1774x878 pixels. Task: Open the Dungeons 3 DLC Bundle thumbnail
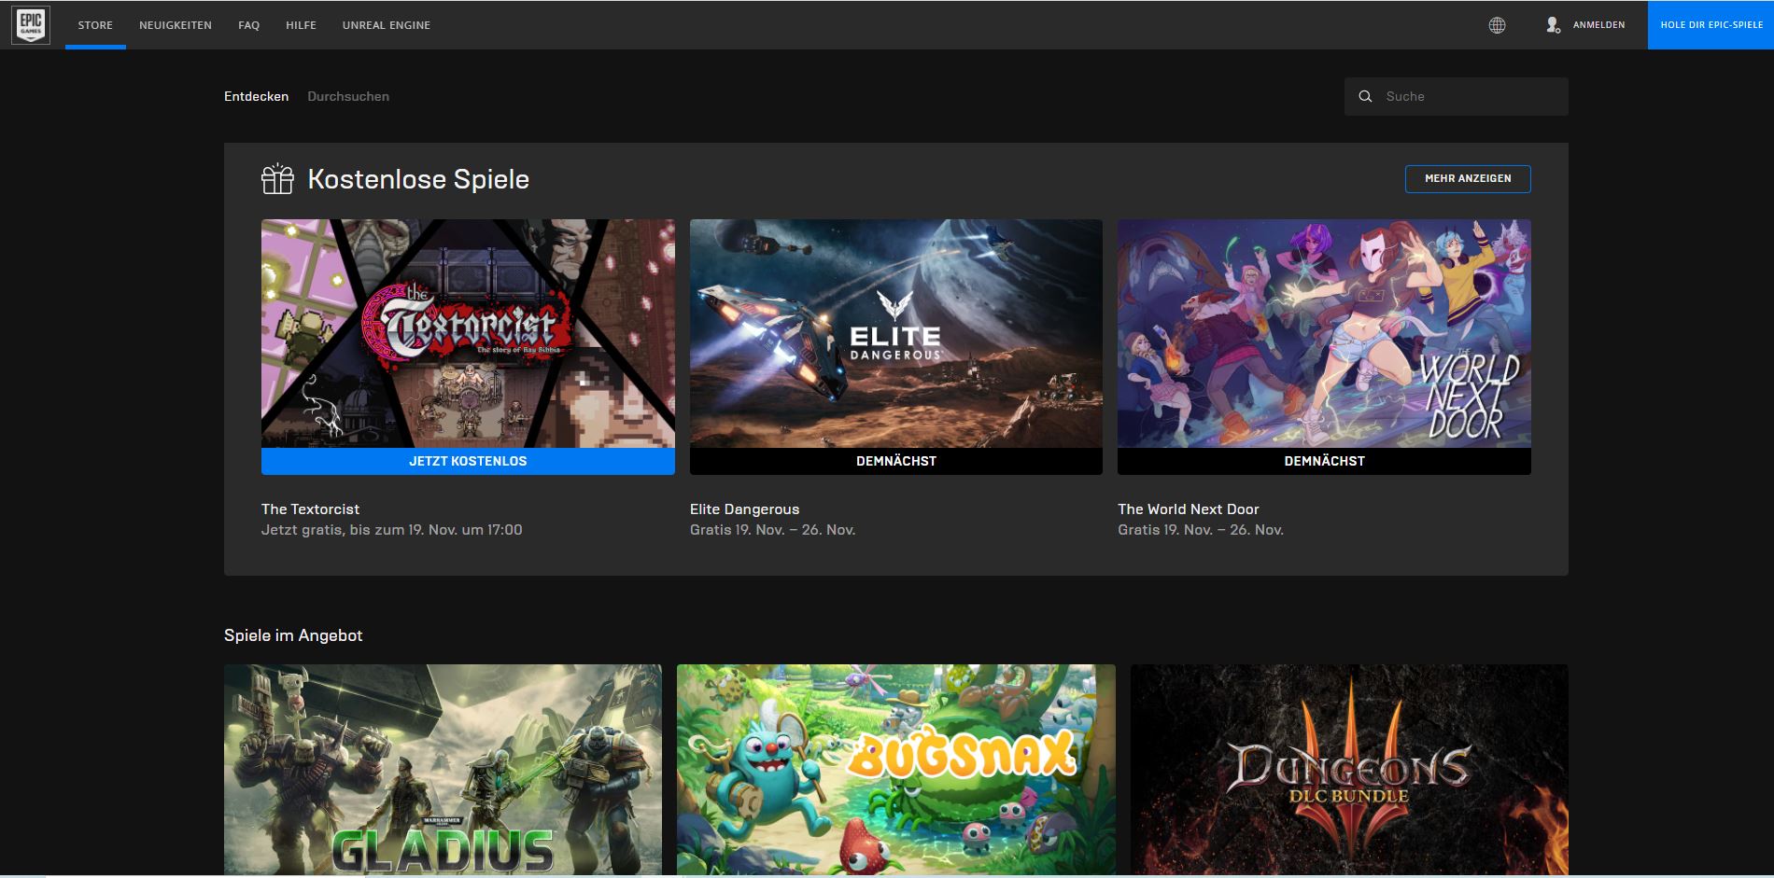tap(1349, 770)
